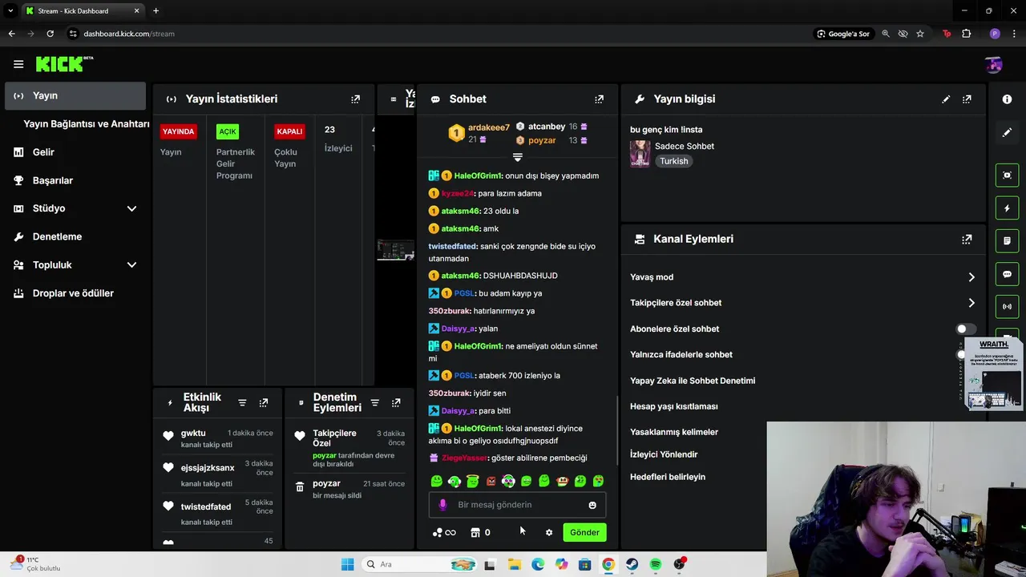Screen dimensions: 1026x577
Task: Open Yapay Zeka ile Sohbet Denetimi
Action: (693, 381)
